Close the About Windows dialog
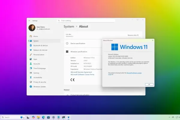 (x=153, y=40)
